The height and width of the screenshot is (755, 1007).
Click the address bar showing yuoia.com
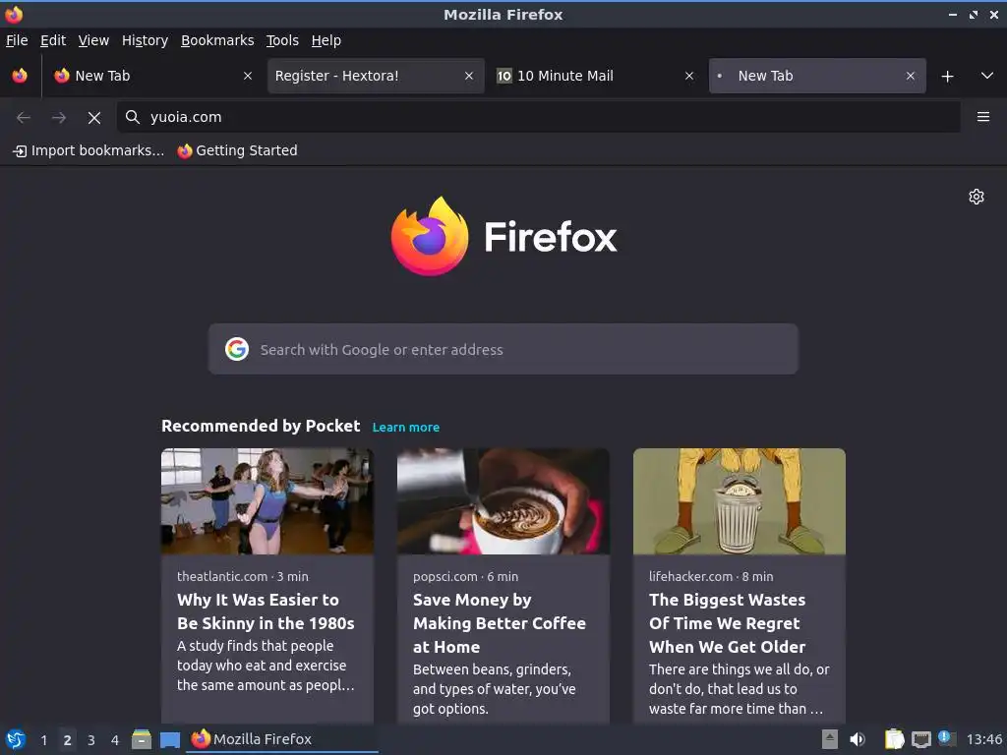click(538, 117)
